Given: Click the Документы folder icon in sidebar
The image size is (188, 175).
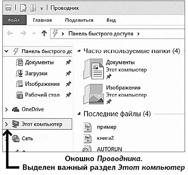Looking at the screenshot, I should (x=19, y=62).
